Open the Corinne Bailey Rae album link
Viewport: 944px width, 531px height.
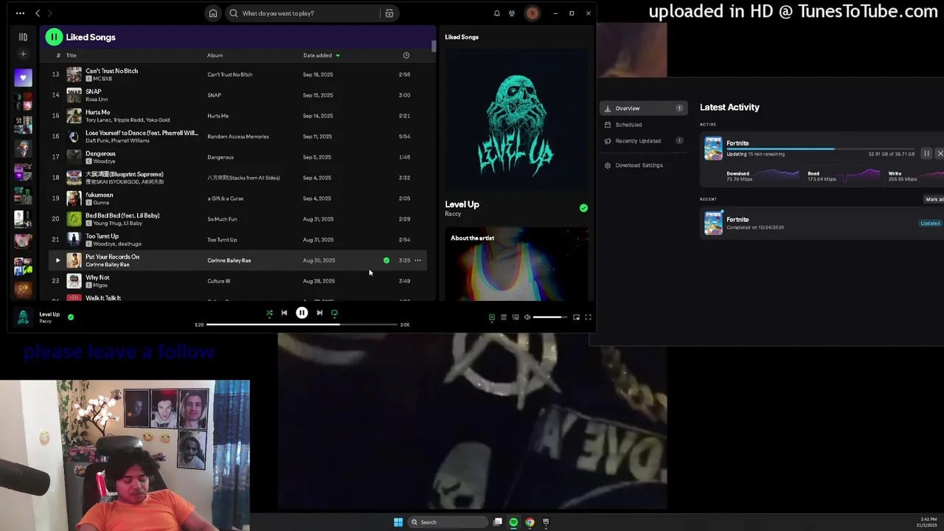229,260
